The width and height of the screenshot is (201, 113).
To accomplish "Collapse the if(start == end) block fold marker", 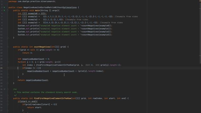I will click(8, 101).
